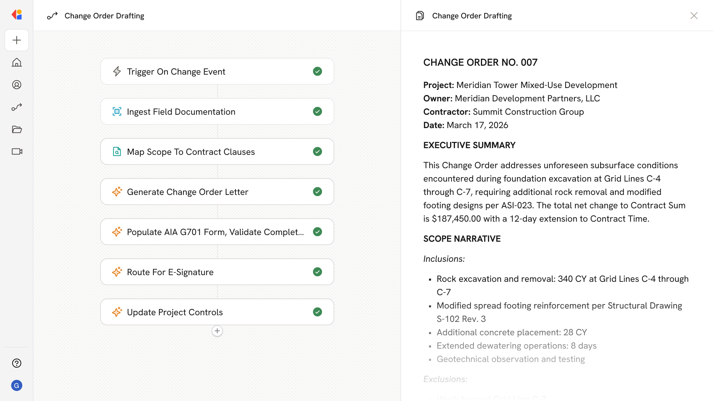This screenshot has width=713, height=401.
Task: Click the document icon in panel header
Action: (420, 16)
